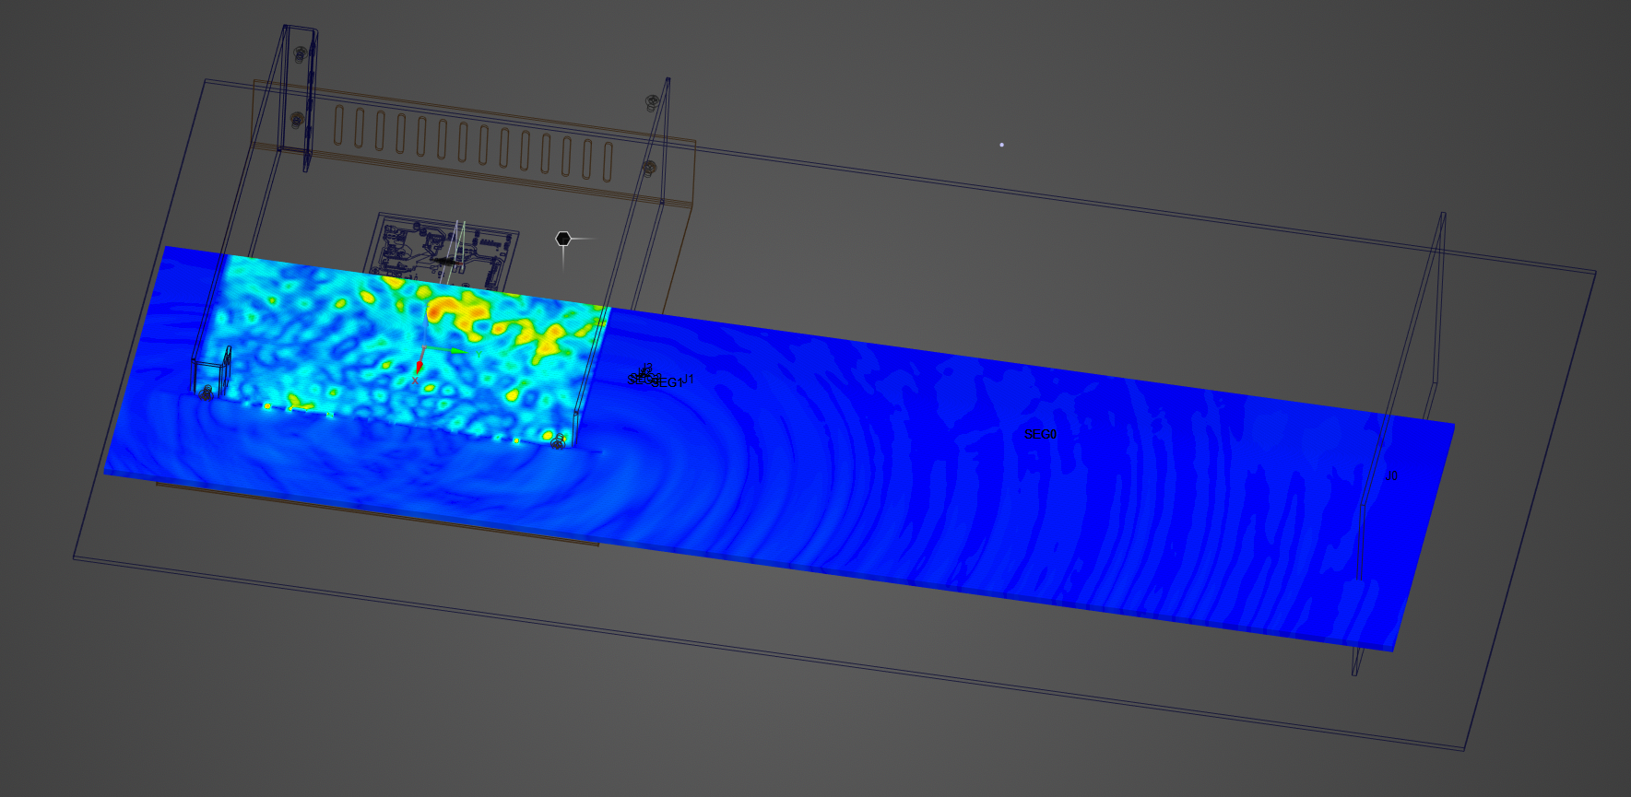Click the rightmost vent slot

tap(608, 161)
